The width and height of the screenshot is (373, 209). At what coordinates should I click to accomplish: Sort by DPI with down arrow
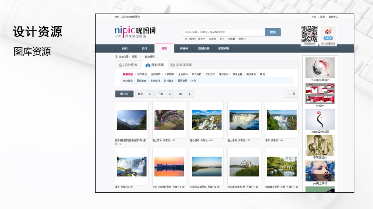[185, 94]
